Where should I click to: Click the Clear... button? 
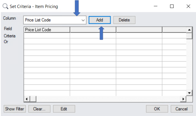pyautogui.click(x=39, y=109)
